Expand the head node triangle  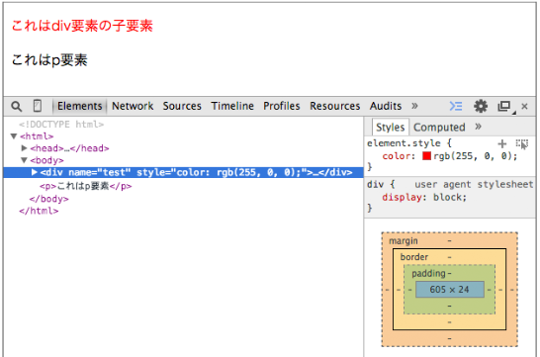point(24,148)
